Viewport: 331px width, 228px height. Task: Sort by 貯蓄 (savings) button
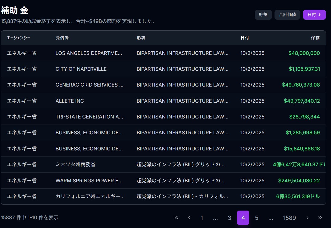pos(263,15)
